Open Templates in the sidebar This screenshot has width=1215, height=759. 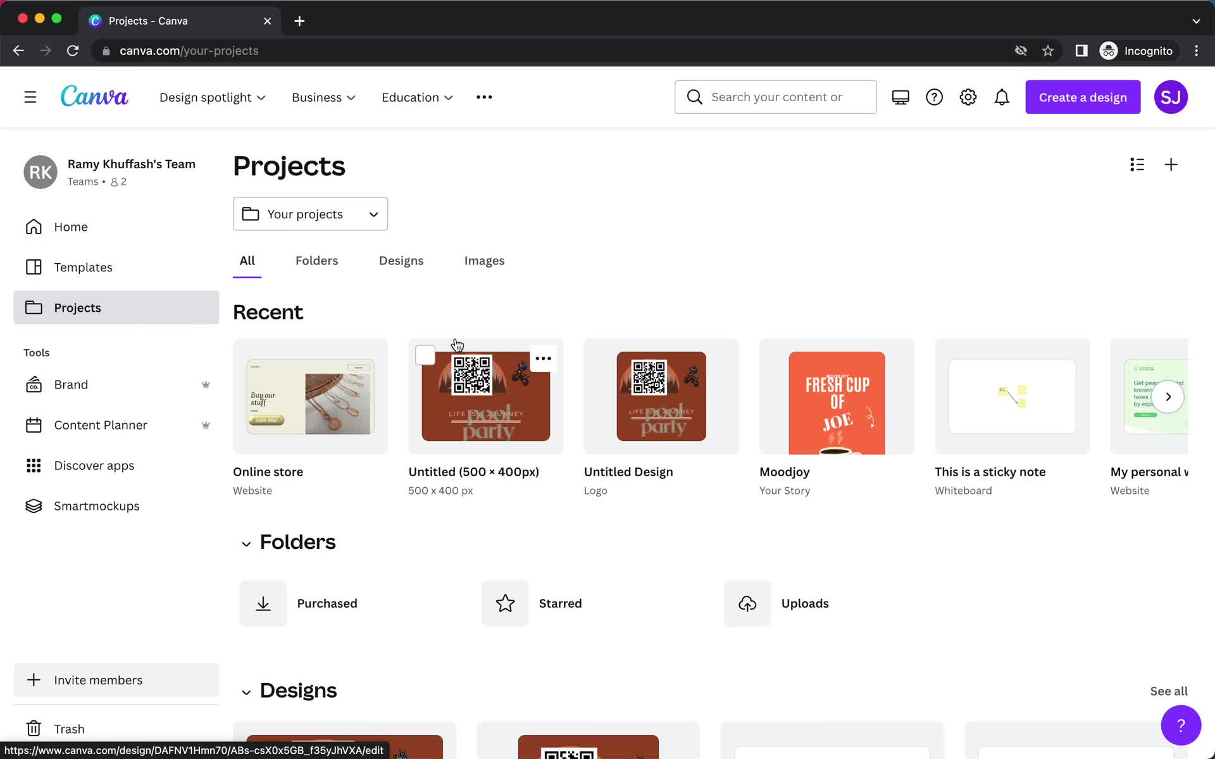116,267
